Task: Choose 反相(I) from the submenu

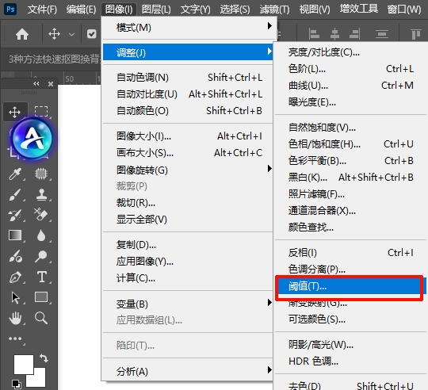Action: (350, 252)
